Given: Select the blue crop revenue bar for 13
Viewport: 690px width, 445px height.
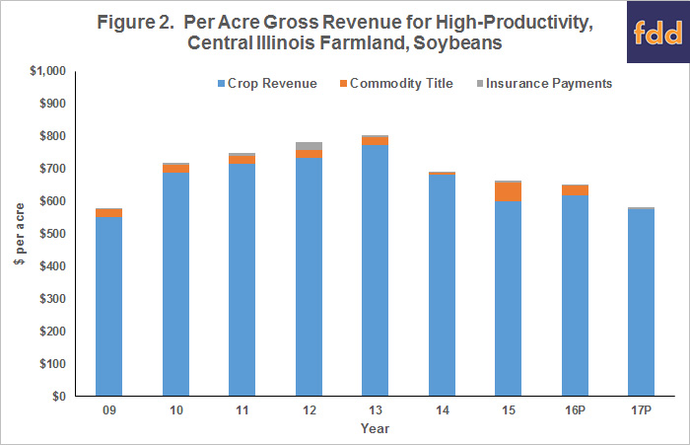Looking at the screenshot, I should 376,270.
